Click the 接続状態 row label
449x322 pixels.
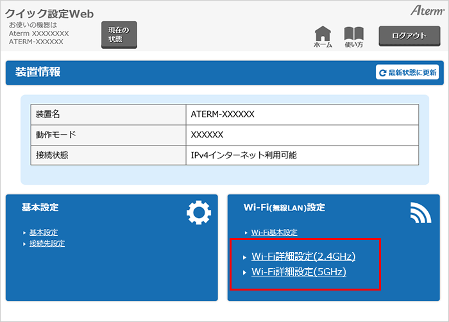[52, 155]
